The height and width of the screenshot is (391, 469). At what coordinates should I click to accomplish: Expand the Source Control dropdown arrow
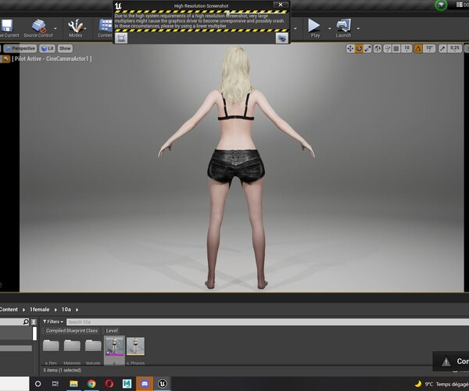pos(55,28)
